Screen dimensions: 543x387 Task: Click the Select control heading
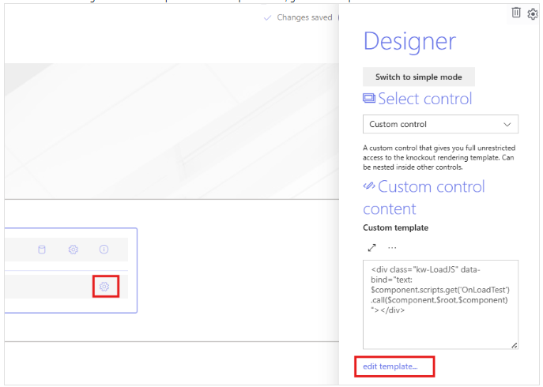(x=417, y=99)
